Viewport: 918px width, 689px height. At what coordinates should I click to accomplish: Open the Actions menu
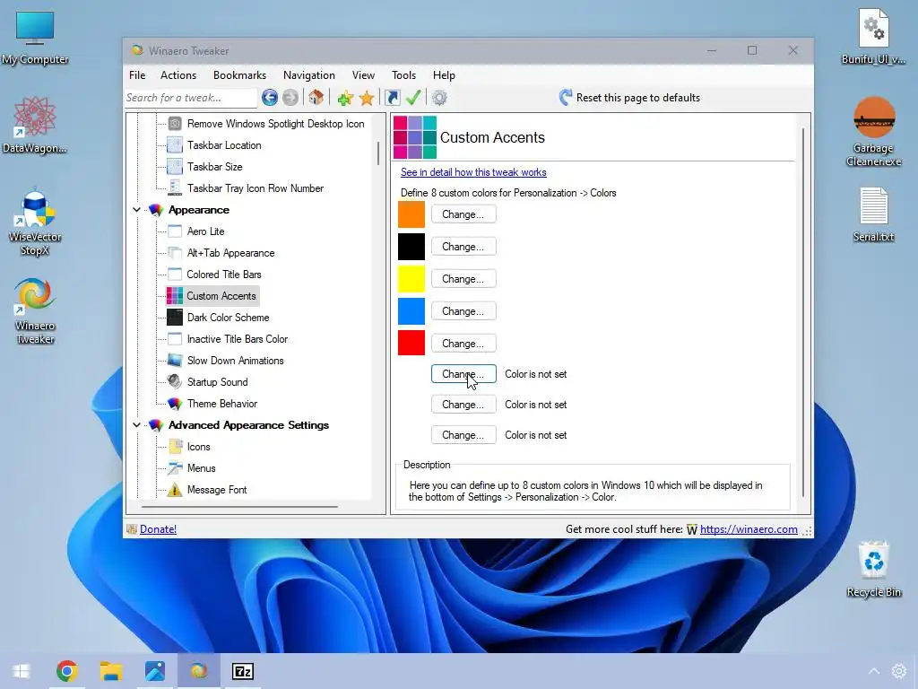click(178, 75)
